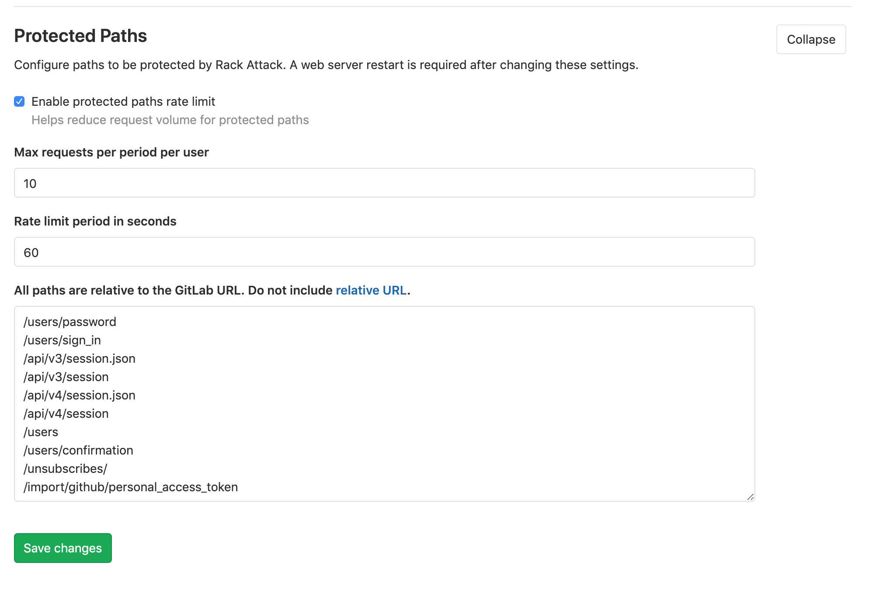
Task: Collapse the Protected Paths section
Action: click(810, 39)
